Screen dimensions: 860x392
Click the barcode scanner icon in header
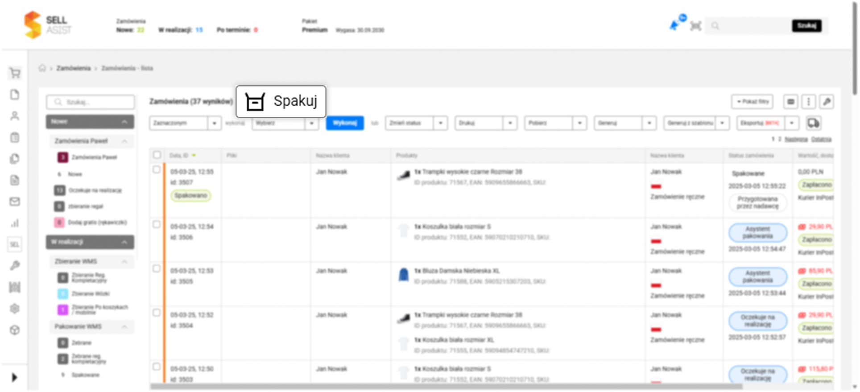coord(695,26)
